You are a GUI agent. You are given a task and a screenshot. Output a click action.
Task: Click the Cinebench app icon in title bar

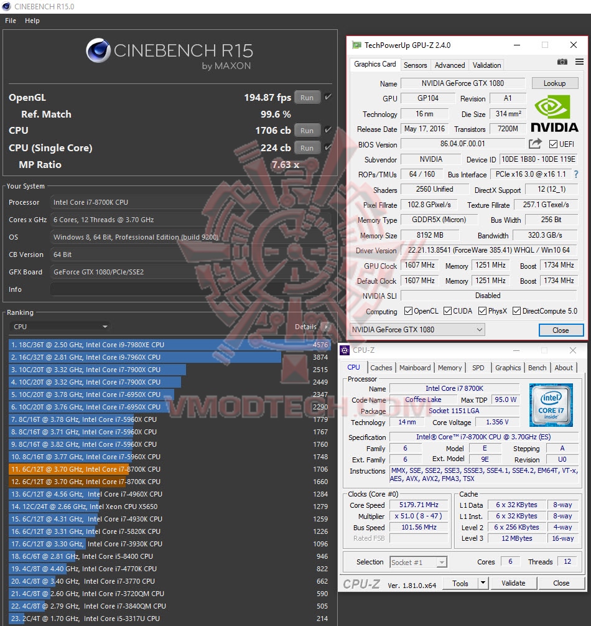coord(6,6)
